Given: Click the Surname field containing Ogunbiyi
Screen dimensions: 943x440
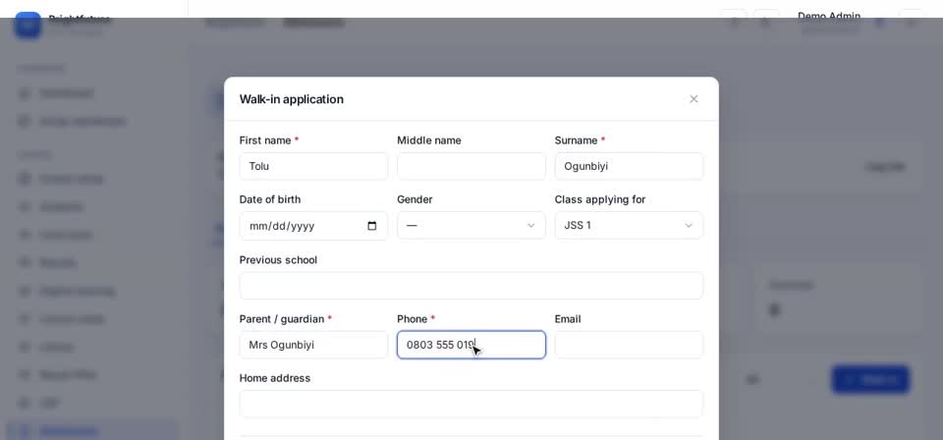Looking at the screenshot, I should coord(629,166).
